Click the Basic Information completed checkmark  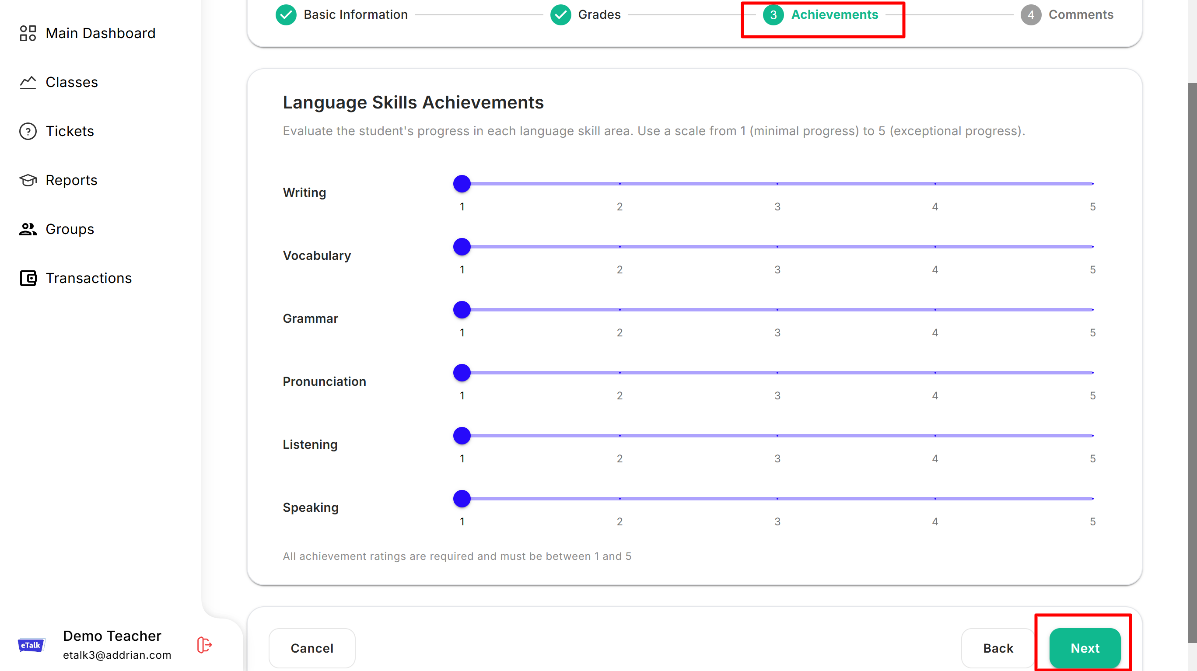[286, 15]
